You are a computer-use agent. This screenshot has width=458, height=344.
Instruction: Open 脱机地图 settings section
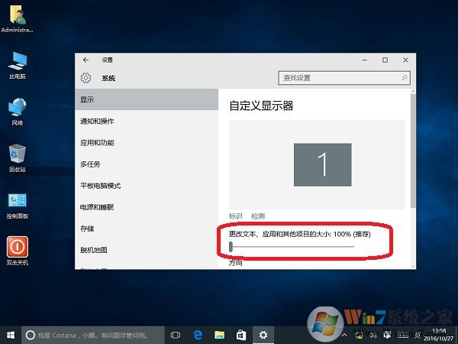147,250
